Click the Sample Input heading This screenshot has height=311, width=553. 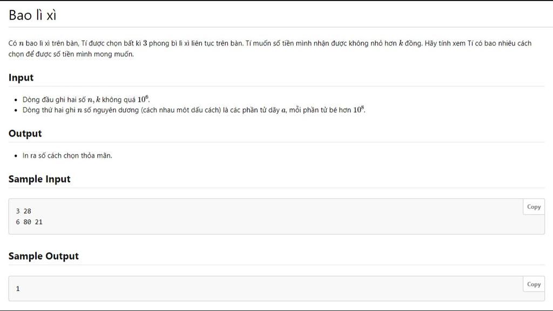click(x=39, y=179)
